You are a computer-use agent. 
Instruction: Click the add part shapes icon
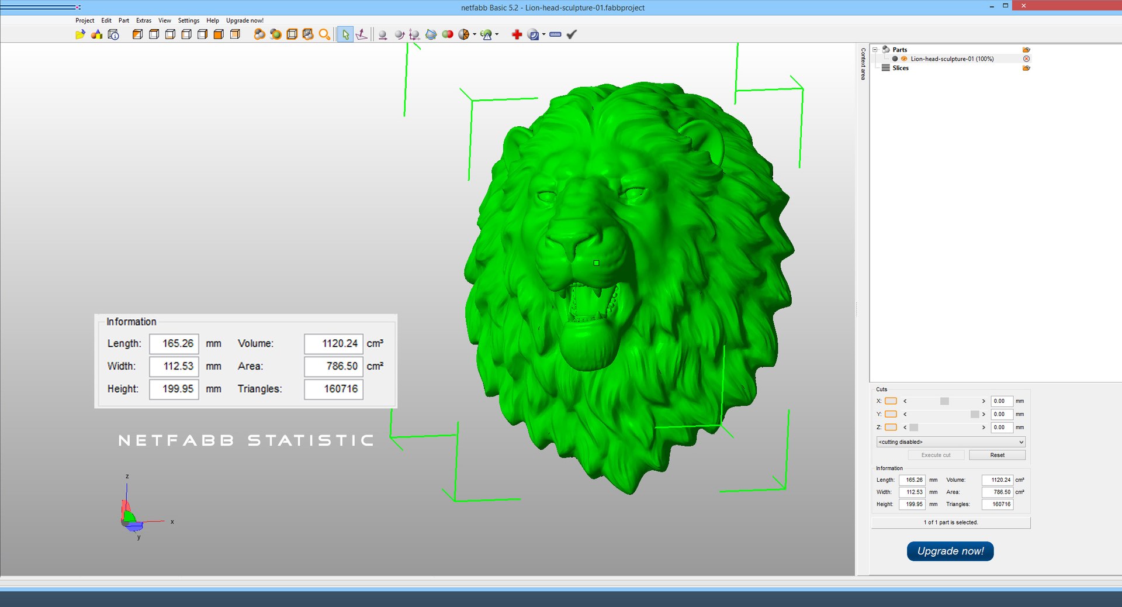tap(96, 35)
